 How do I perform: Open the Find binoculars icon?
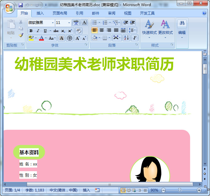coord(182,23)
